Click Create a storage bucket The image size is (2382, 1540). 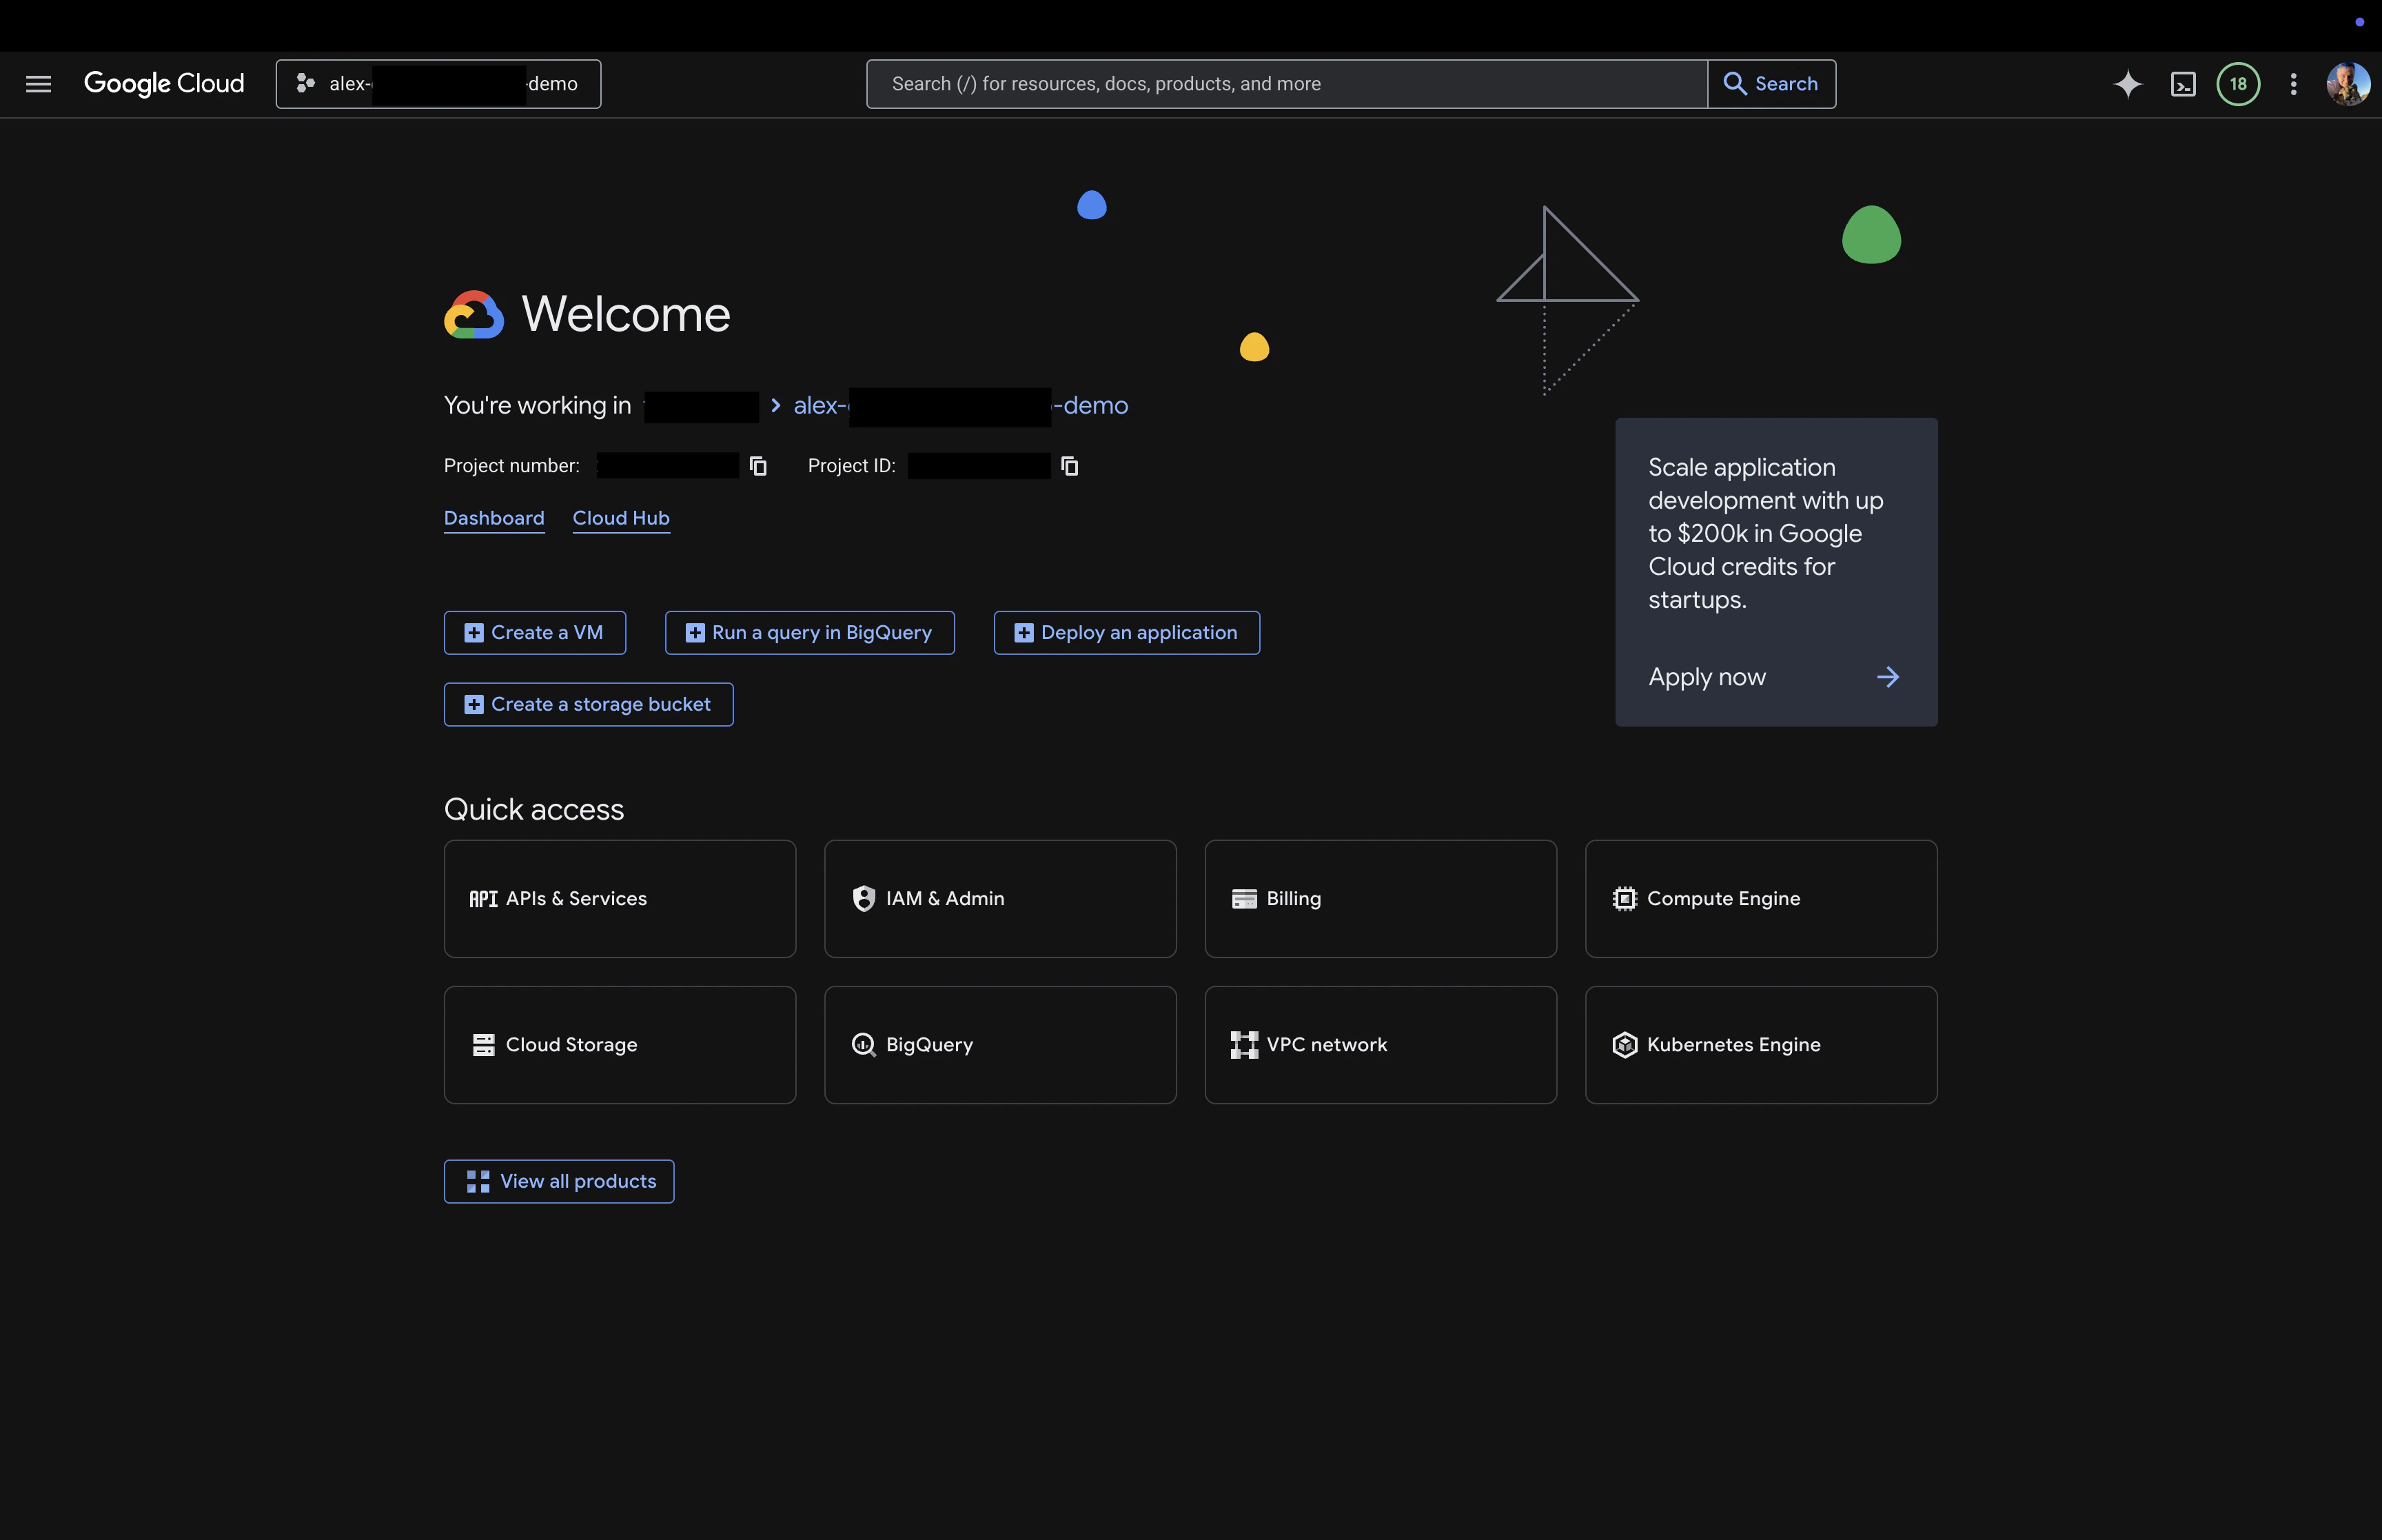tap(589, 705)
